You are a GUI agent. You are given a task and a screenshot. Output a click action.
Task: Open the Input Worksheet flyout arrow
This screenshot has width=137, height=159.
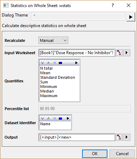127,53
